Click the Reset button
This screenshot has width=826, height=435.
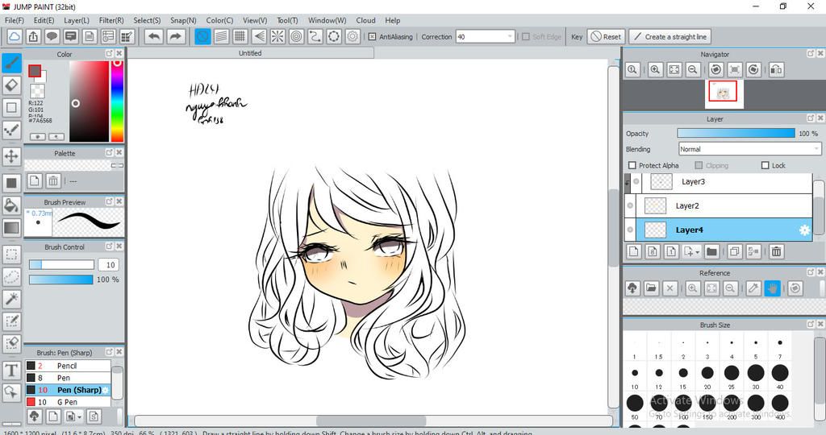pos(606,37)
